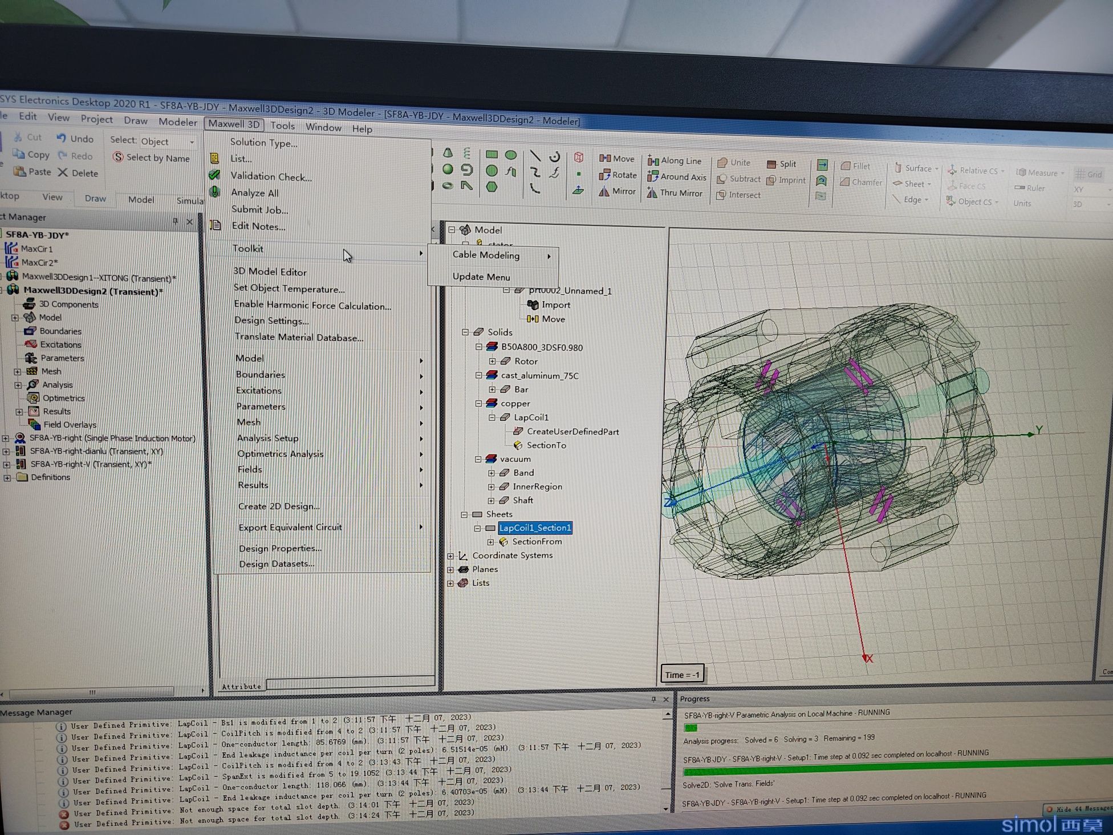The height and width of the screenshot is (835, 1113).
Task: Draw a cone with the cone tool
Action: click(448, 152)
